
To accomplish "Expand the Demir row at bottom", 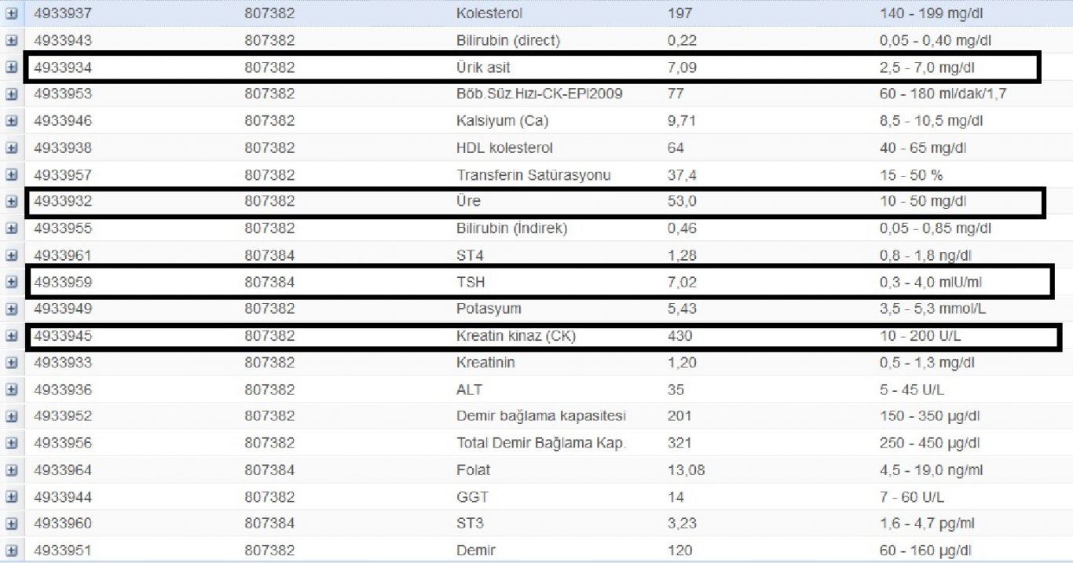I will click(11, 550).
